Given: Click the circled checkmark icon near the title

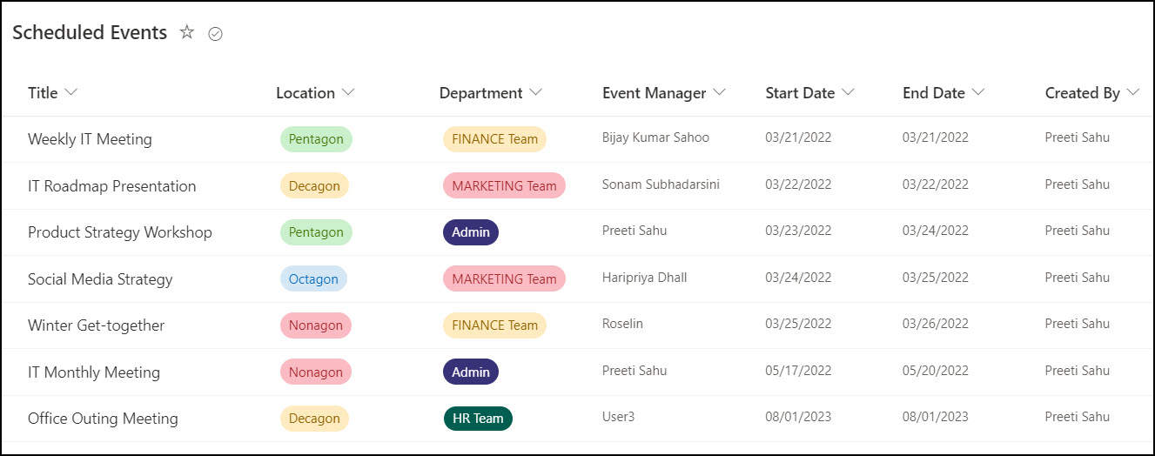Looking at the screenshot, I should point(216,34).
